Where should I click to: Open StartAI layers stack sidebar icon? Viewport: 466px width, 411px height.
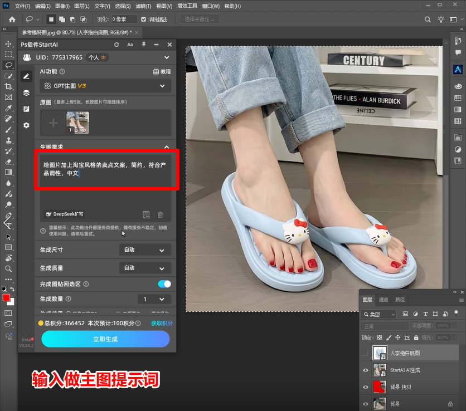(x=26, y=92)
